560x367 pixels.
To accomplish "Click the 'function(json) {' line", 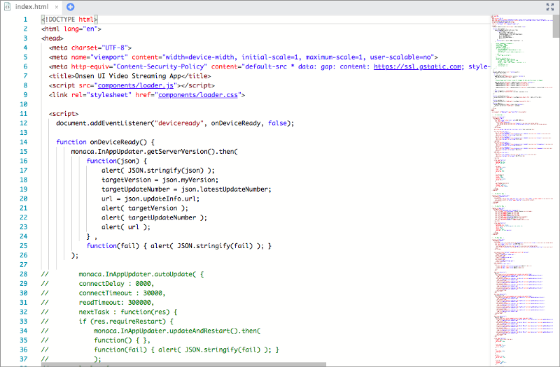I will click(x=116, y=161).
